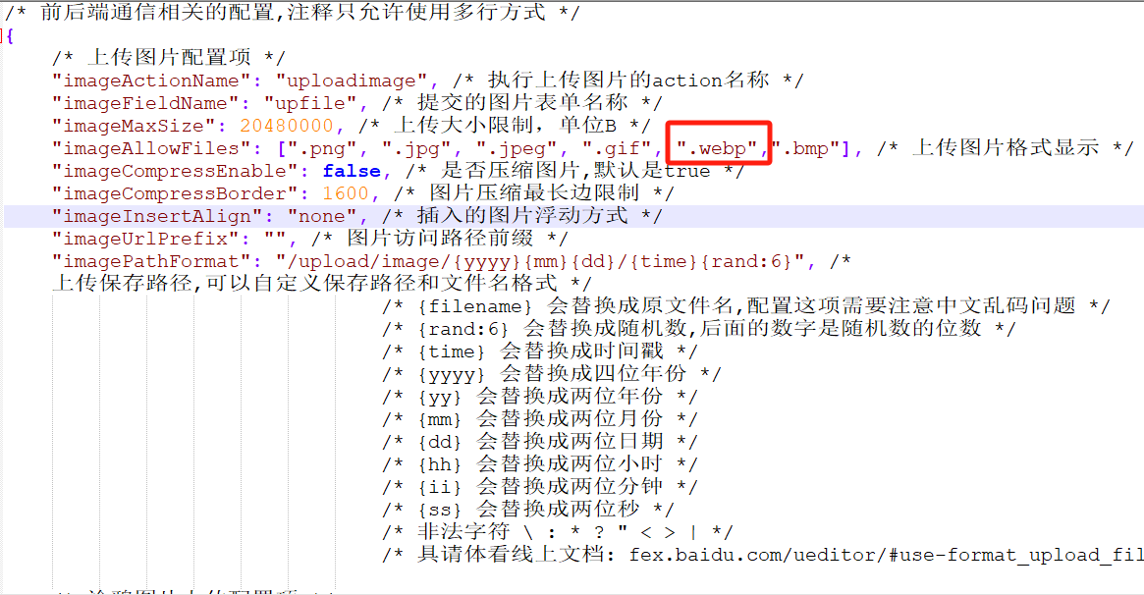Click the top comment 前后端通信相关的配置
This screenshot has width=1144, height=595.
(157, 13)
